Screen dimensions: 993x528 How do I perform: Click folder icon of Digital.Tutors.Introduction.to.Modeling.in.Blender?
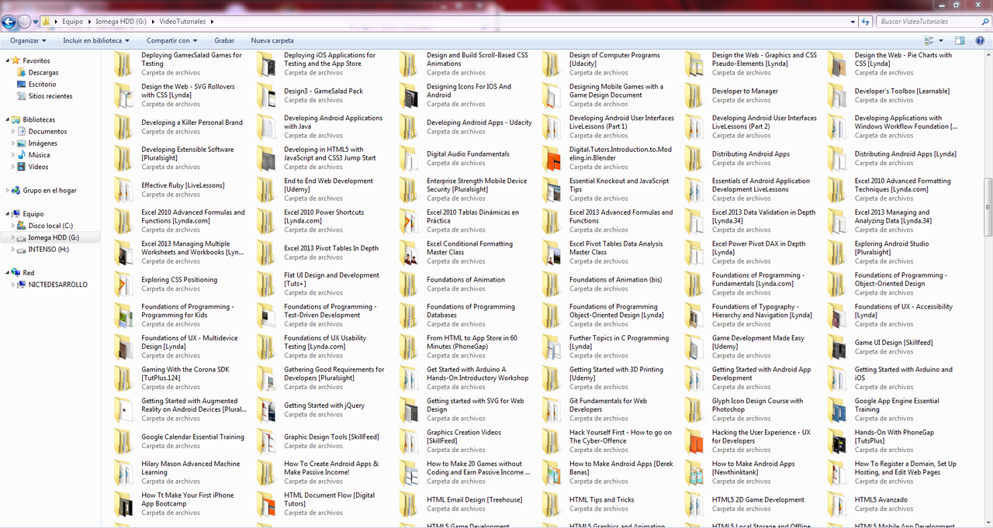tap(552, 158)
